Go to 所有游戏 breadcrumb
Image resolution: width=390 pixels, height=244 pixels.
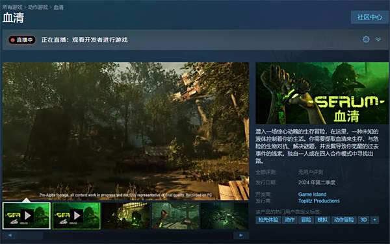(12, 7)
